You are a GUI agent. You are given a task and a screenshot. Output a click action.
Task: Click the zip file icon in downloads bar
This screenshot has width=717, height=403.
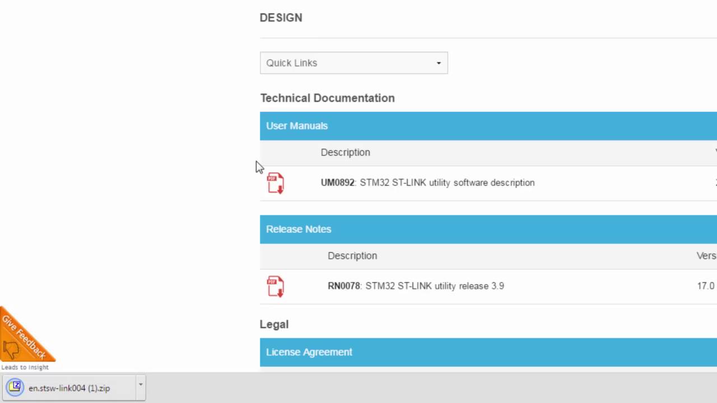tap(15, 387)
